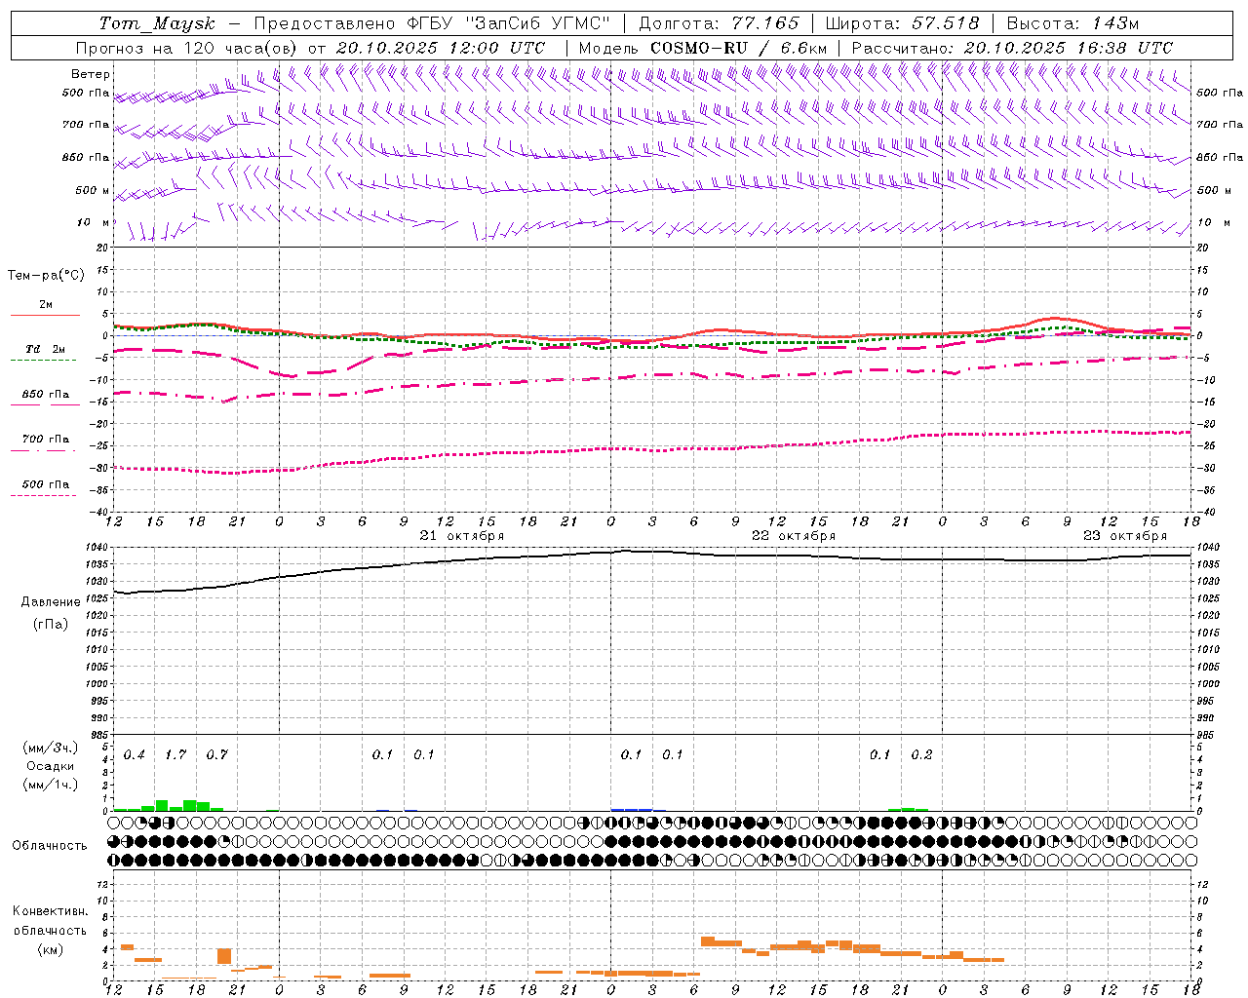The width and height of the screenshot is (1248, 998).
Task: Click the '21 октября' date label
Action: pyautogui.click(x=462, y=536)
